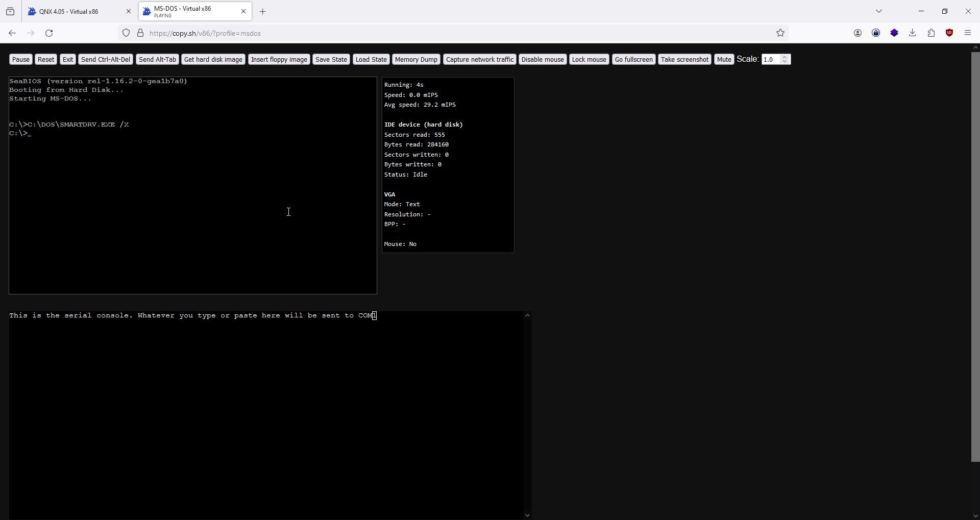This screenshot has height=520, width=980.
Task: Mute the emulator sound
Action: (x=724, y=60)
